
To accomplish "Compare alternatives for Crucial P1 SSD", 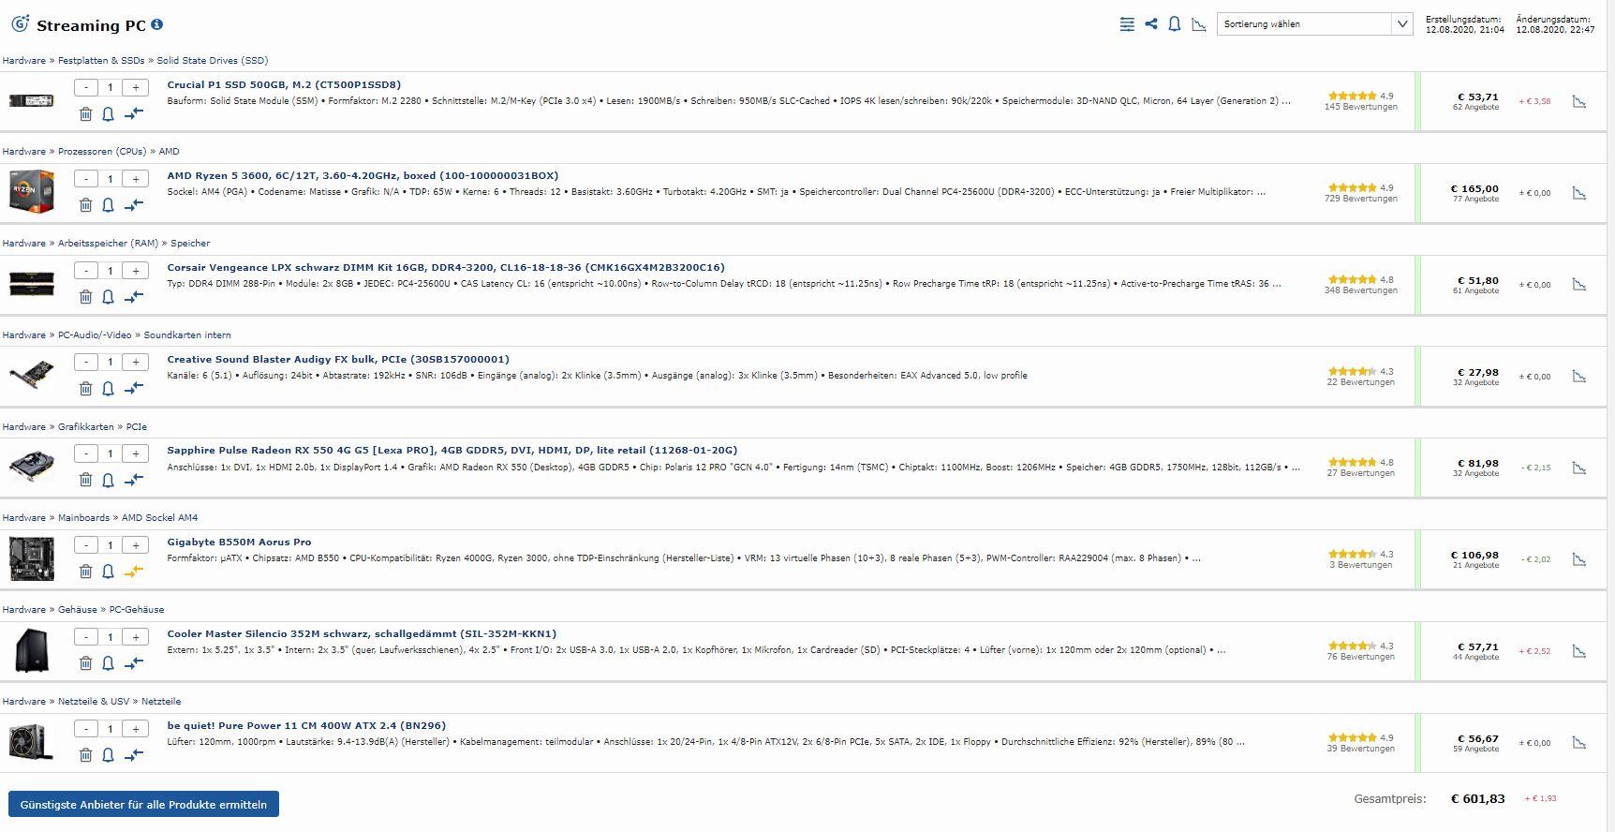I will (x=134, y=113).
